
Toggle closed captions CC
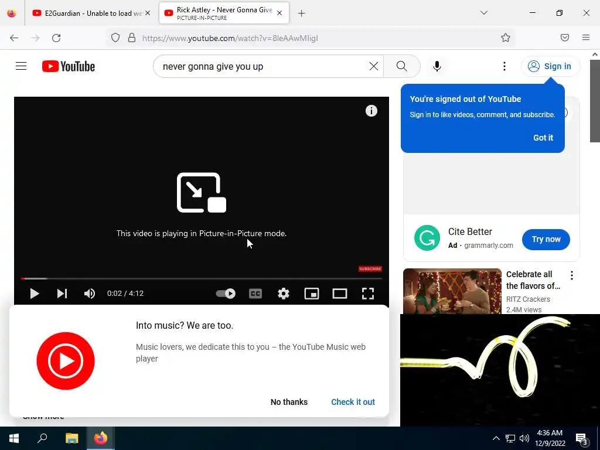coord(255,294)
